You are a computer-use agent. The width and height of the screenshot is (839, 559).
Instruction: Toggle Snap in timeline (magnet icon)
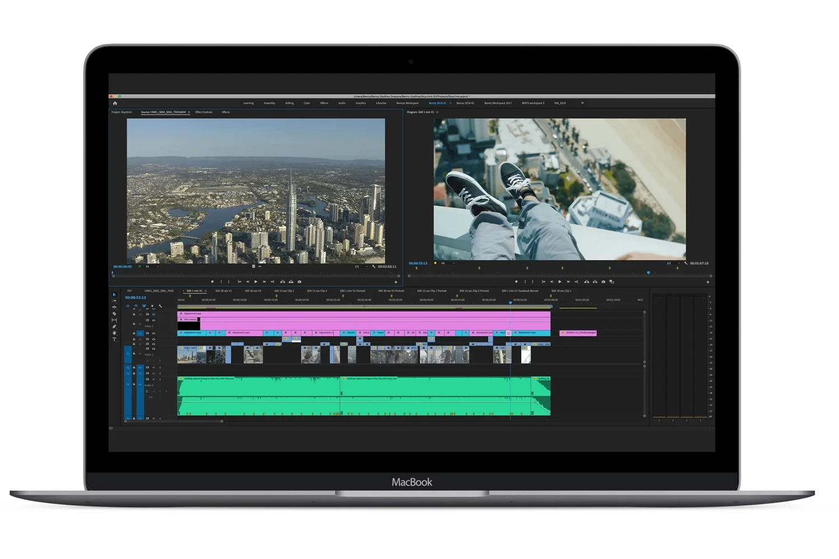pyautogui.click(x=136, y=306)
